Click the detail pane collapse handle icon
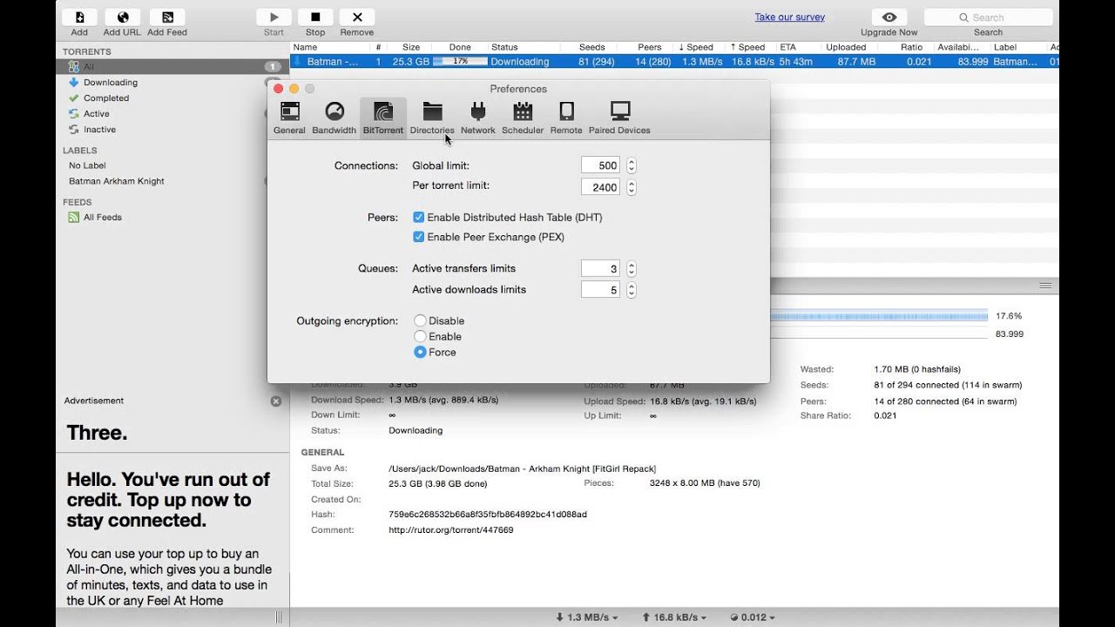 (1045, 286)
